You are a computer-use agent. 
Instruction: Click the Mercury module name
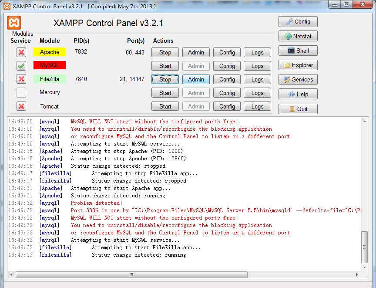click(50, 92)
